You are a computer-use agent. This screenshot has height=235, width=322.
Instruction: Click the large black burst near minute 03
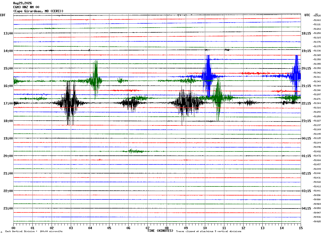(x=69, y=103)
